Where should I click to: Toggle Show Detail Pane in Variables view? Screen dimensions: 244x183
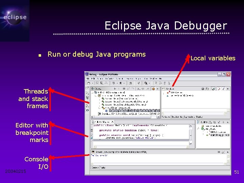click(213, 89)
